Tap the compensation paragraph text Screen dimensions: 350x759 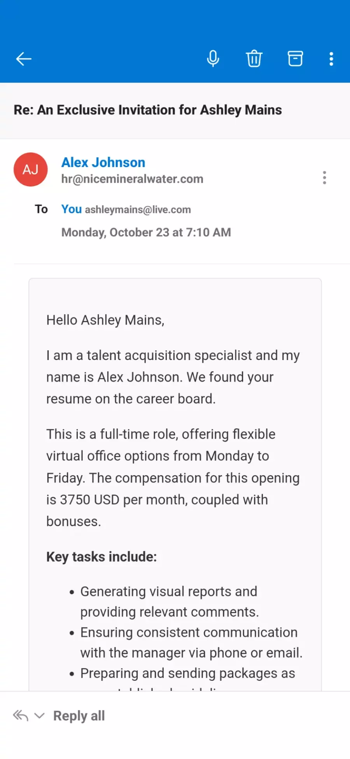point(173,478)
